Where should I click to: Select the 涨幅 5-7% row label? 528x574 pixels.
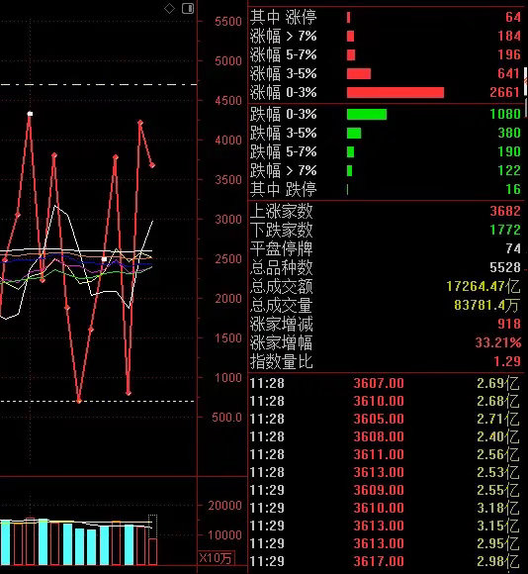click(x=284, y=54)
